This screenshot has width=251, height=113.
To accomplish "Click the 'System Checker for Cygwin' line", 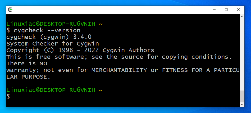I will (53, 44).
